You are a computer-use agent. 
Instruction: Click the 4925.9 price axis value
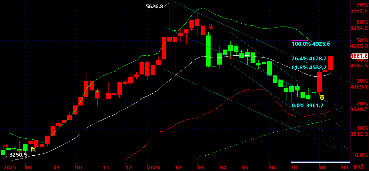(359, 46)
